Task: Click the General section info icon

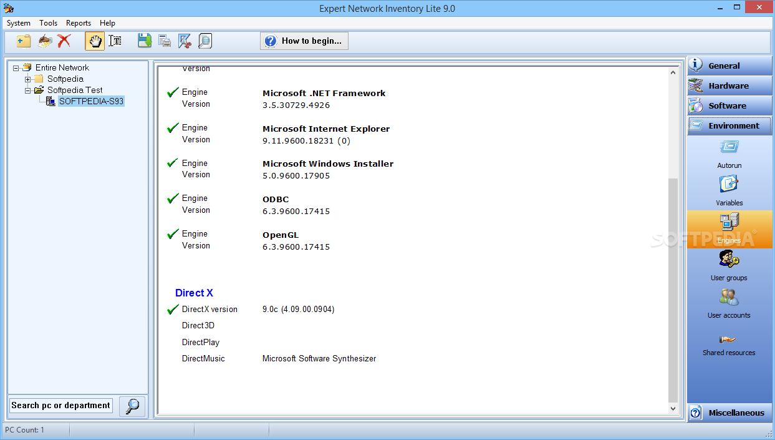Action: [x=696, y=66]
